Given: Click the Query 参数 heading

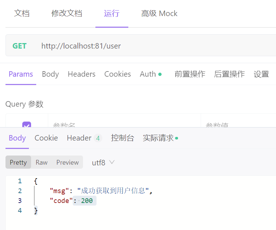Looking at the screenshot, I should (x=24, y=104).
